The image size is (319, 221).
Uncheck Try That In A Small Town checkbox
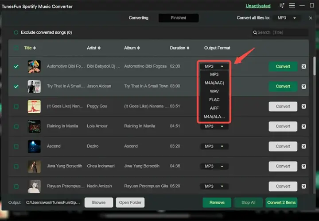point(16,87)
